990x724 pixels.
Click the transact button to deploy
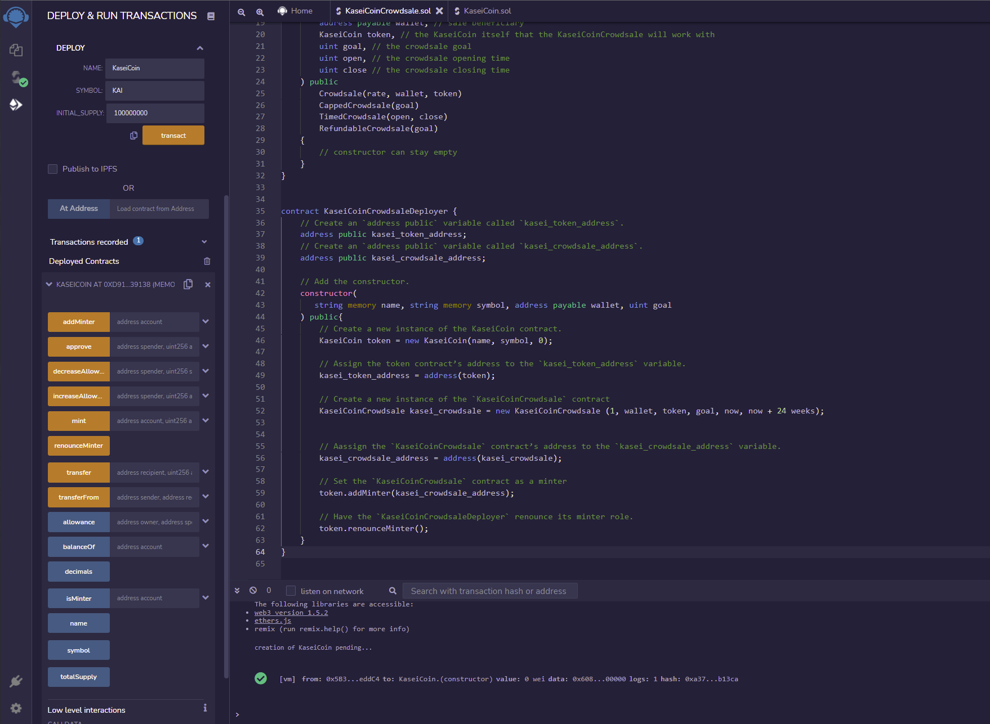pos(173,135)
